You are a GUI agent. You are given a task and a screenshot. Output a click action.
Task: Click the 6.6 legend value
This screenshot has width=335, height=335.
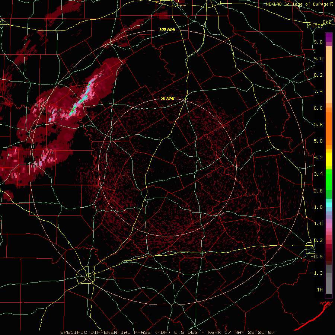pos(318,108)
